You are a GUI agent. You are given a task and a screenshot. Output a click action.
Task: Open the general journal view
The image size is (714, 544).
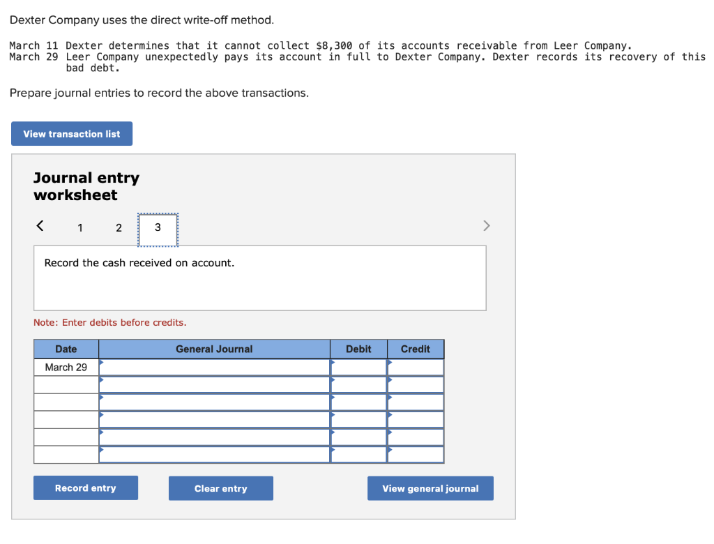coord(430,488)
